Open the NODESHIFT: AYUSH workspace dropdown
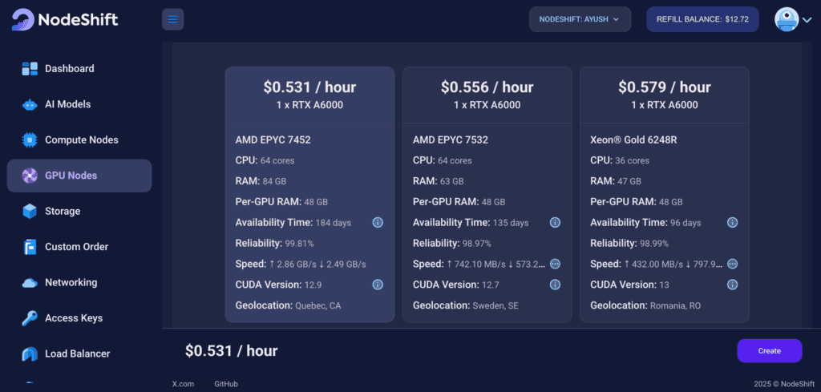The height and width of the screenshot is (392, 821). click(x=580, y=19)
